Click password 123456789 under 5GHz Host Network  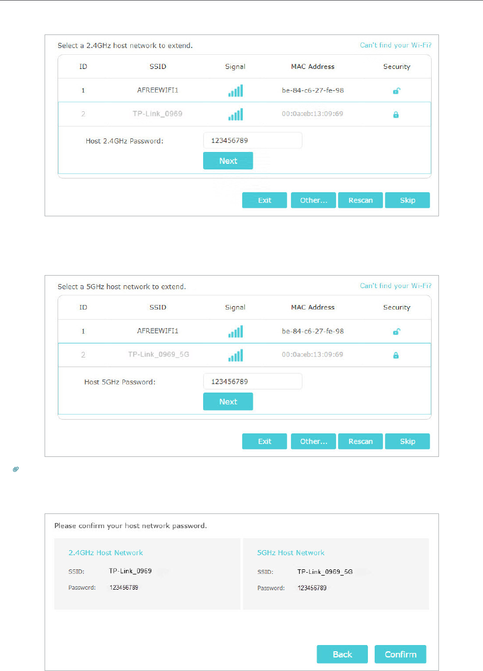(312, 588)
